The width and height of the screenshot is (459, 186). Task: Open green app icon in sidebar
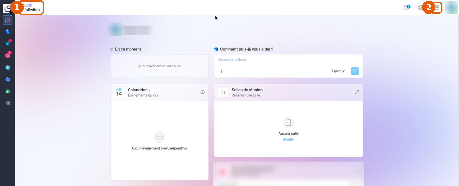pyautogui.click(x=8, y=91)
